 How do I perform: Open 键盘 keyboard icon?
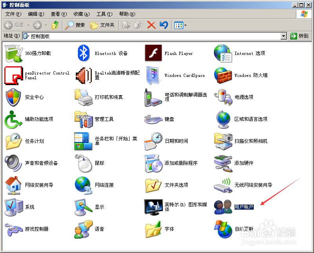[153, 119]
